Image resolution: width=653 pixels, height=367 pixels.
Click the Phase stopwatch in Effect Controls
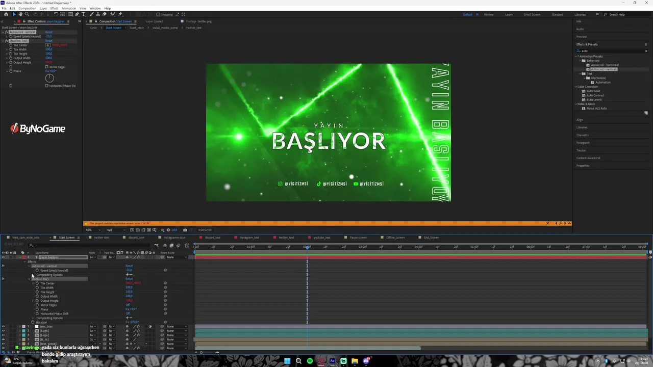click(11, 71)
